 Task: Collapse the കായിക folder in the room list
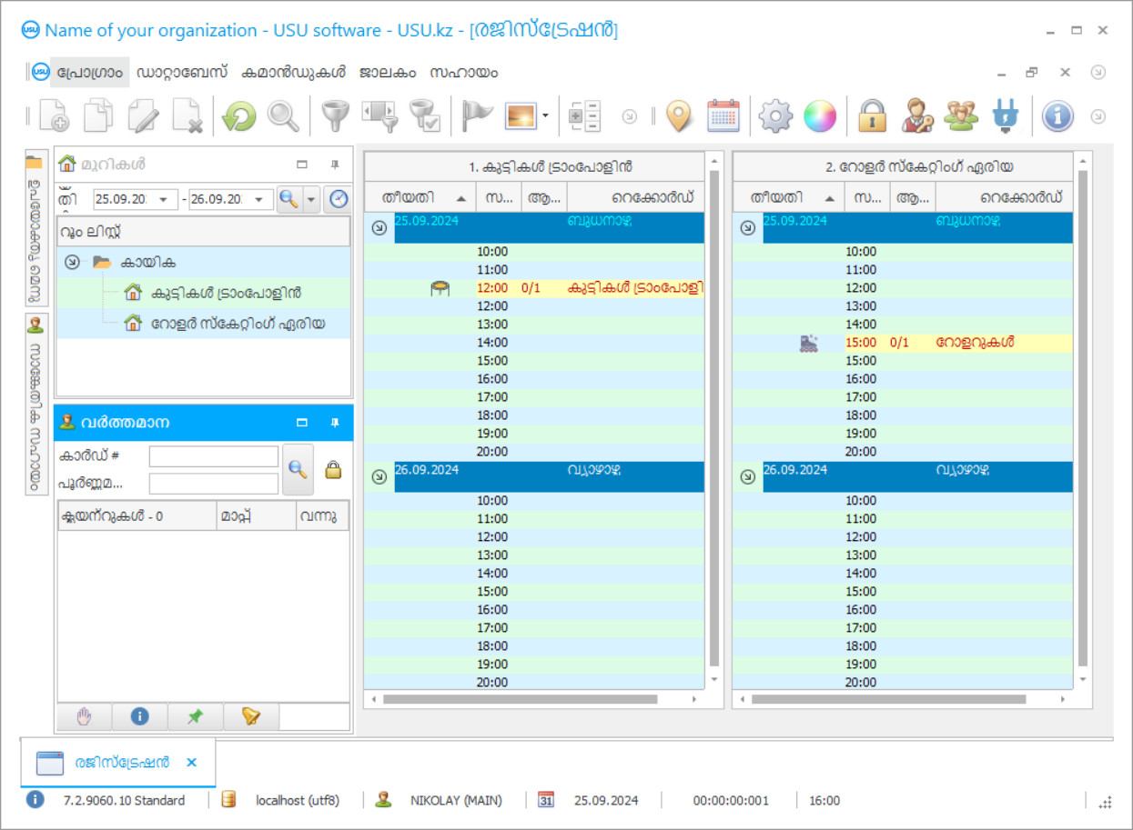coord(72,263)
